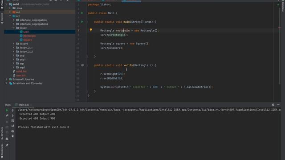This screenshot has height=160, width=285.
Task: Click 'Expected 600 Output 900' console line
Action: point(37,119)
